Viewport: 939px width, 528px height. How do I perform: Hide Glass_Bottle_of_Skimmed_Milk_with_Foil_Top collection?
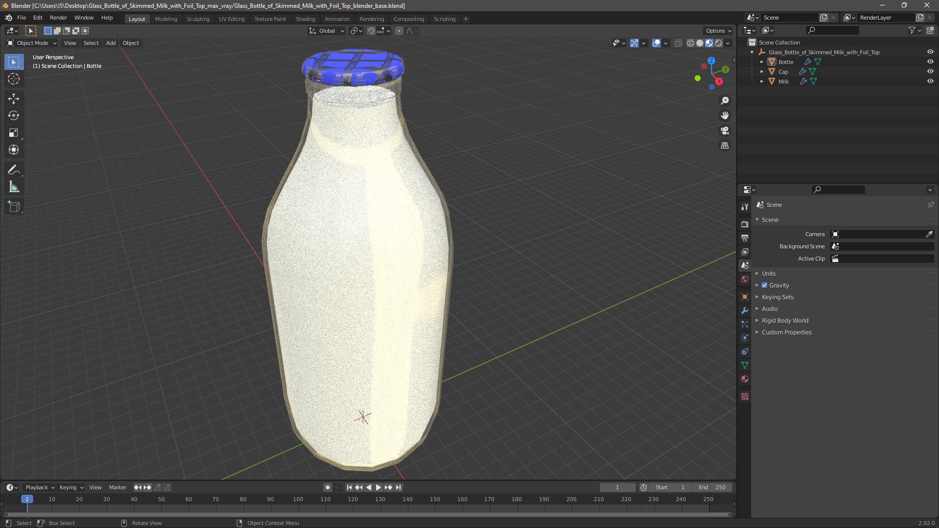(930, 52)
